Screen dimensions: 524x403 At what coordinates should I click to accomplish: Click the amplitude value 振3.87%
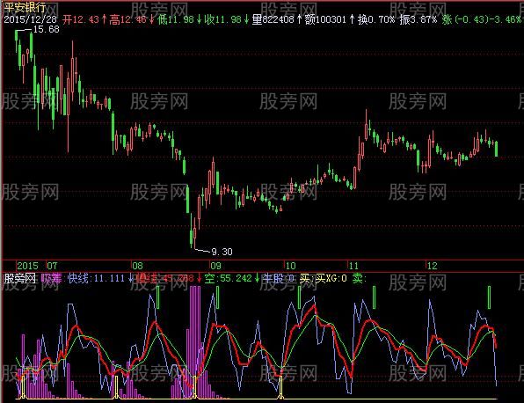pyautogui.click(x=418, y=19)
